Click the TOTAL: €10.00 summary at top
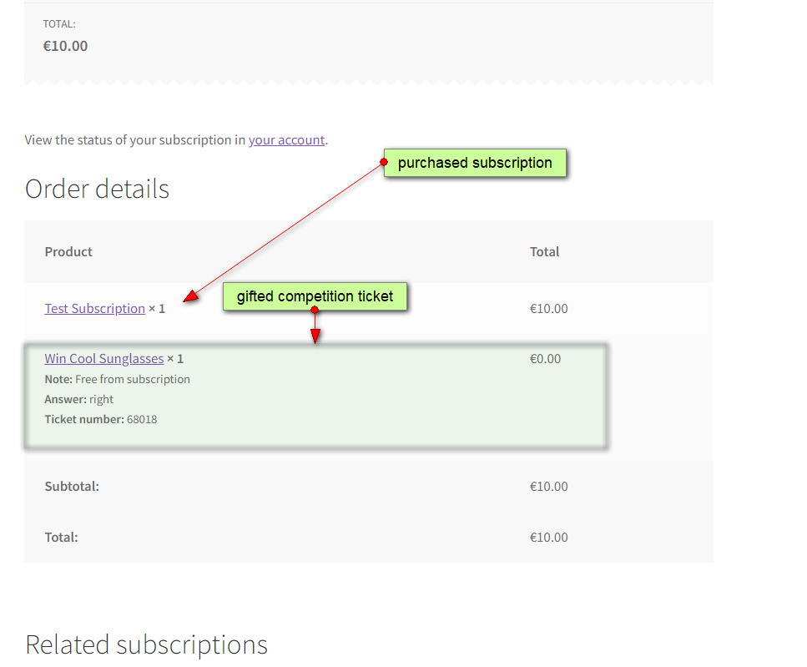Image resolution: width=807 pixels, height=667 pixels. click(65, 37)
